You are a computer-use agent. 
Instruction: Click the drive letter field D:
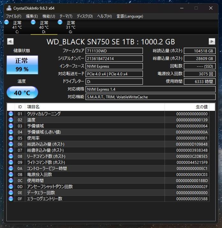[114, 81]
